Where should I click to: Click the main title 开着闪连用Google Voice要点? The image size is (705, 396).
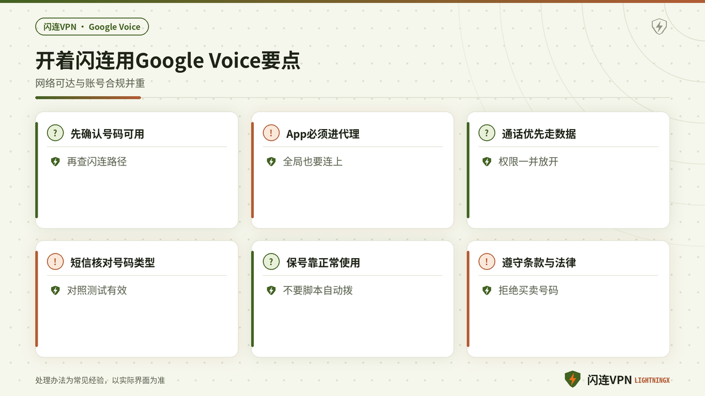pyautogui.click(x=168, y=61)
